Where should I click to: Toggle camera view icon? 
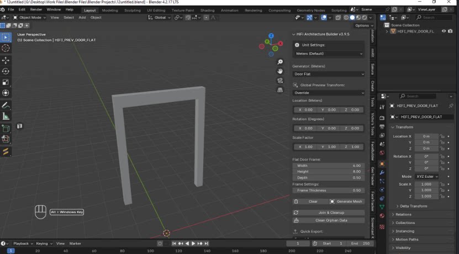[x=280, y=81]
